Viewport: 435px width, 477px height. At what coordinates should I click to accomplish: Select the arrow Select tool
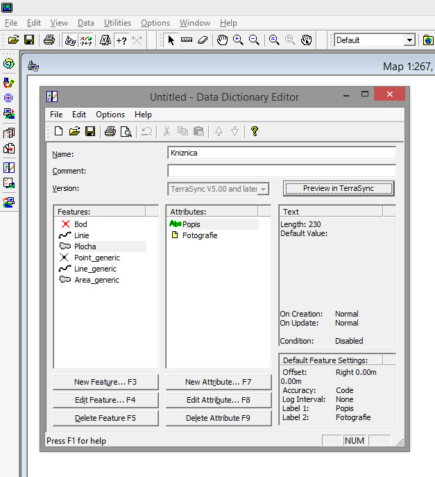coord(171,40)
